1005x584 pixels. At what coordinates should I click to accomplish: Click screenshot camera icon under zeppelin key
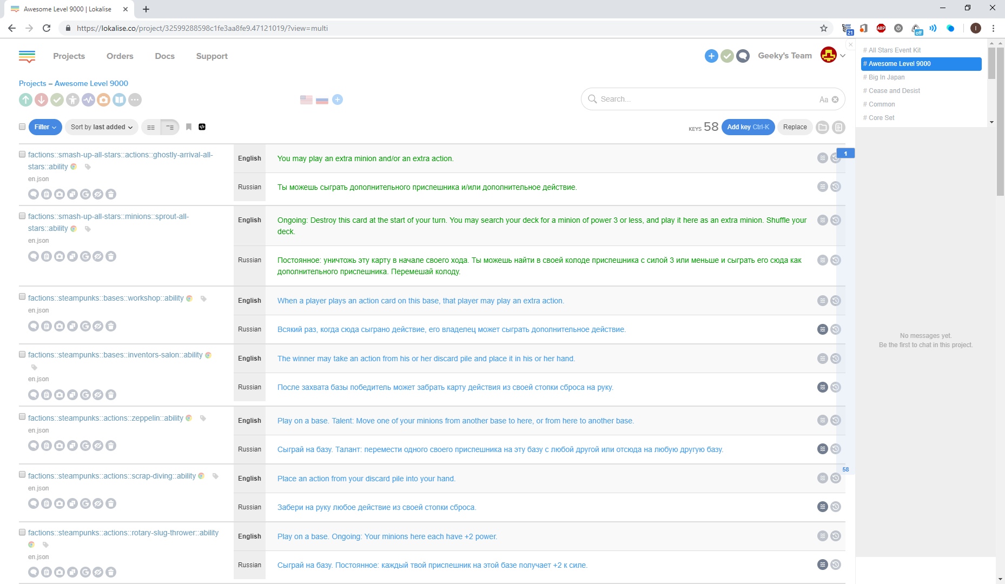pyautogui.click(x=59, y=446)
